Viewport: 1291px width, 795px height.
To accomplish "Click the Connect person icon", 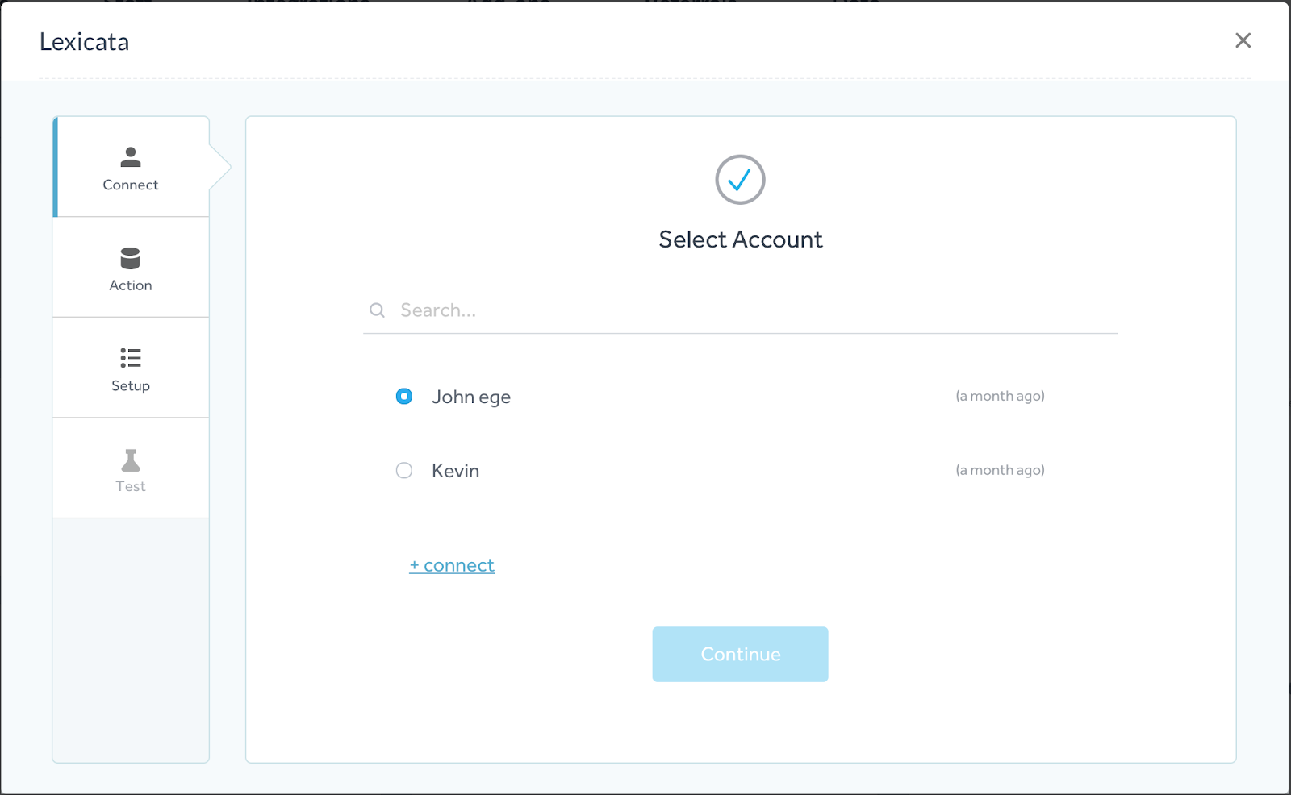I will (x=131, y=156).
